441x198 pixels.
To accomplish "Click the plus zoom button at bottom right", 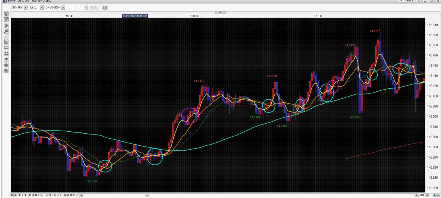I will tap(435, 195).
